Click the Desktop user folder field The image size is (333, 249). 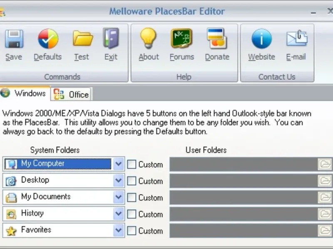point(244,181)
